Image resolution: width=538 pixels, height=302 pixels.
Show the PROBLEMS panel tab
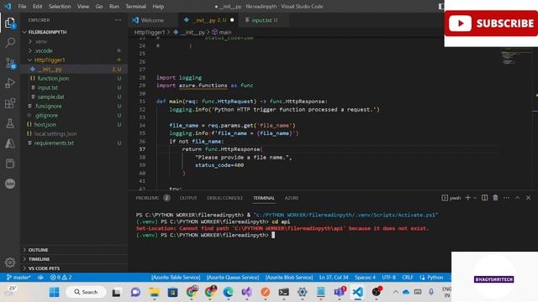point(147,198)
